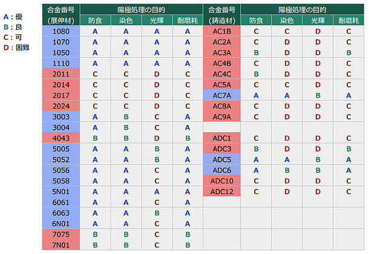
Task: Click the red legend entry D：困難
Action: pyautogui.click(x=17, y=47)
